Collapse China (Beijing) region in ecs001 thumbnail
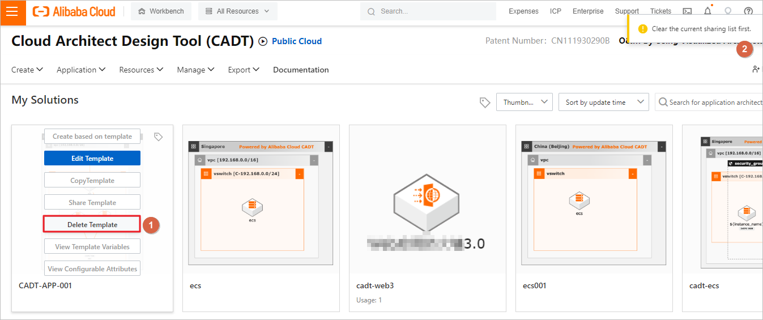 662,147
